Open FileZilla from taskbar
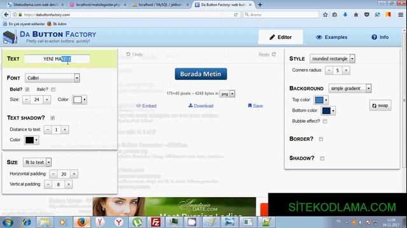The height and width of the screenshot is (228, 407). [x=155, y=222]
